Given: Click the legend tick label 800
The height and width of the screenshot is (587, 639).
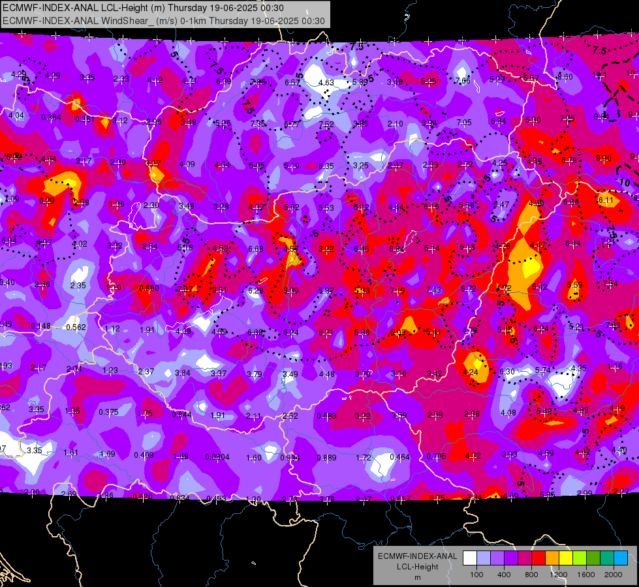Looking at the screenshot, I should (x=531, y=575).
